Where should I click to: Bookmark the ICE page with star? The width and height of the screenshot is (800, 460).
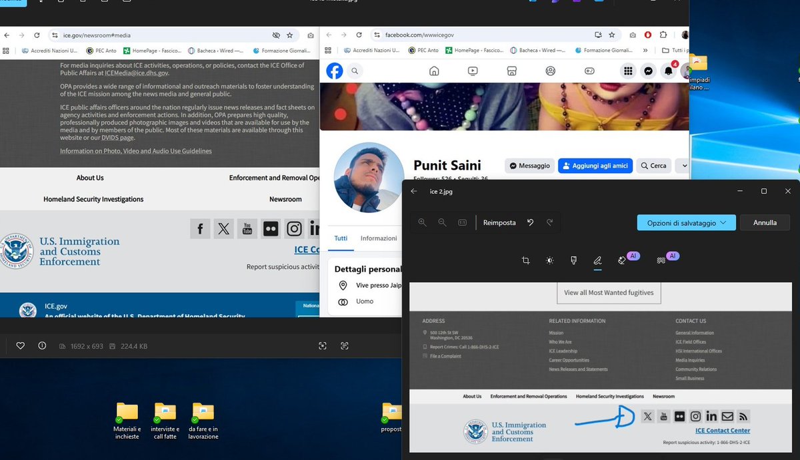[289, 35]
